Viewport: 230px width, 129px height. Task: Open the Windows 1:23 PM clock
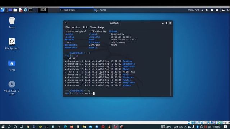coord(217,127)
